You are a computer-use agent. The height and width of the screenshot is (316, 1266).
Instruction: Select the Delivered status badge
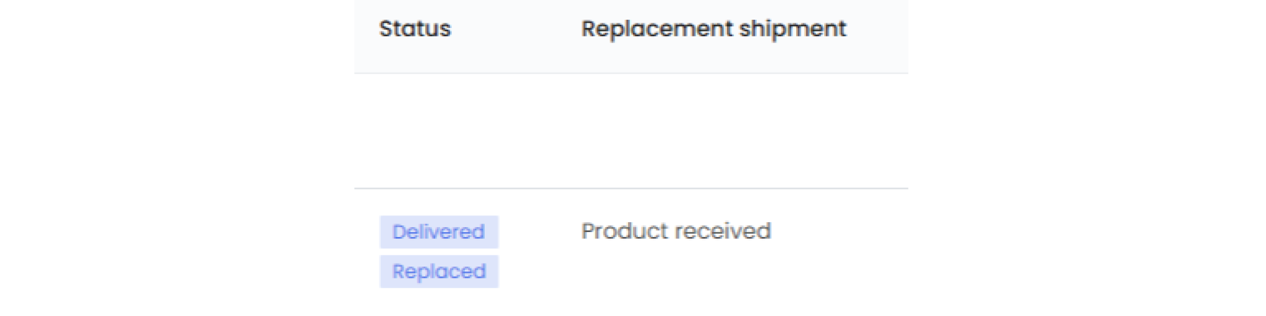439,232
